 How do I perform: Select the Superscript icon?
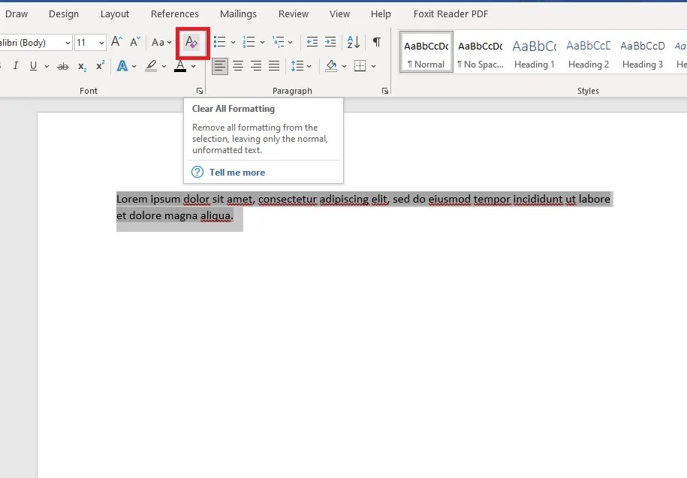tap(98, 67)
